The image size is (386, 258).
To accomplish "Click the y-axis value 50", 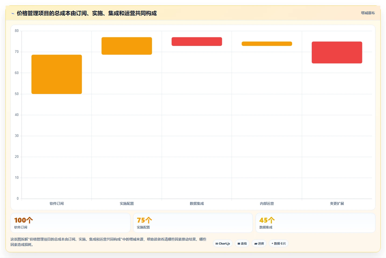I will 17,94.
